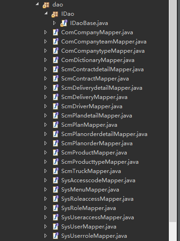Select SysUseraccessMapper.java in the tree

97,217
